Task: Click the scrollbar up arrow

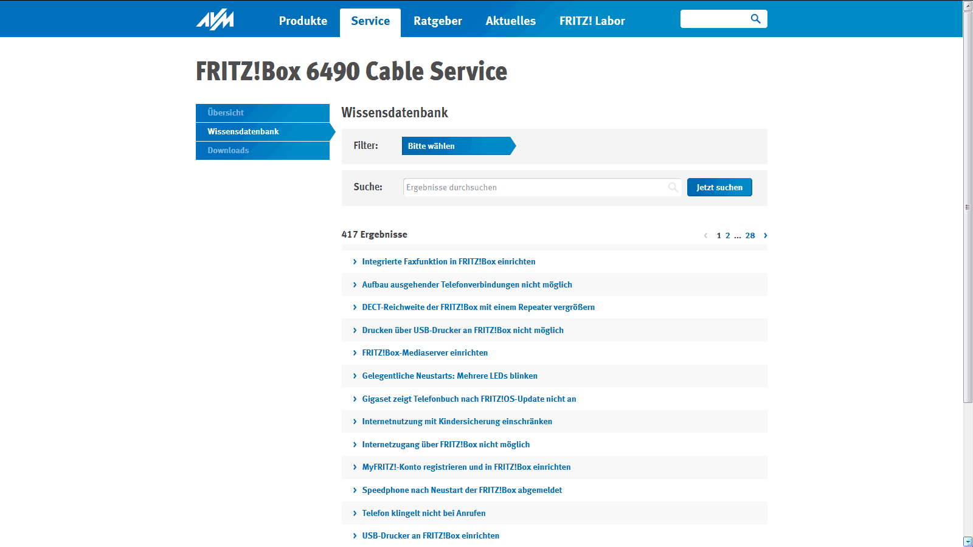Action: [968, 5]
